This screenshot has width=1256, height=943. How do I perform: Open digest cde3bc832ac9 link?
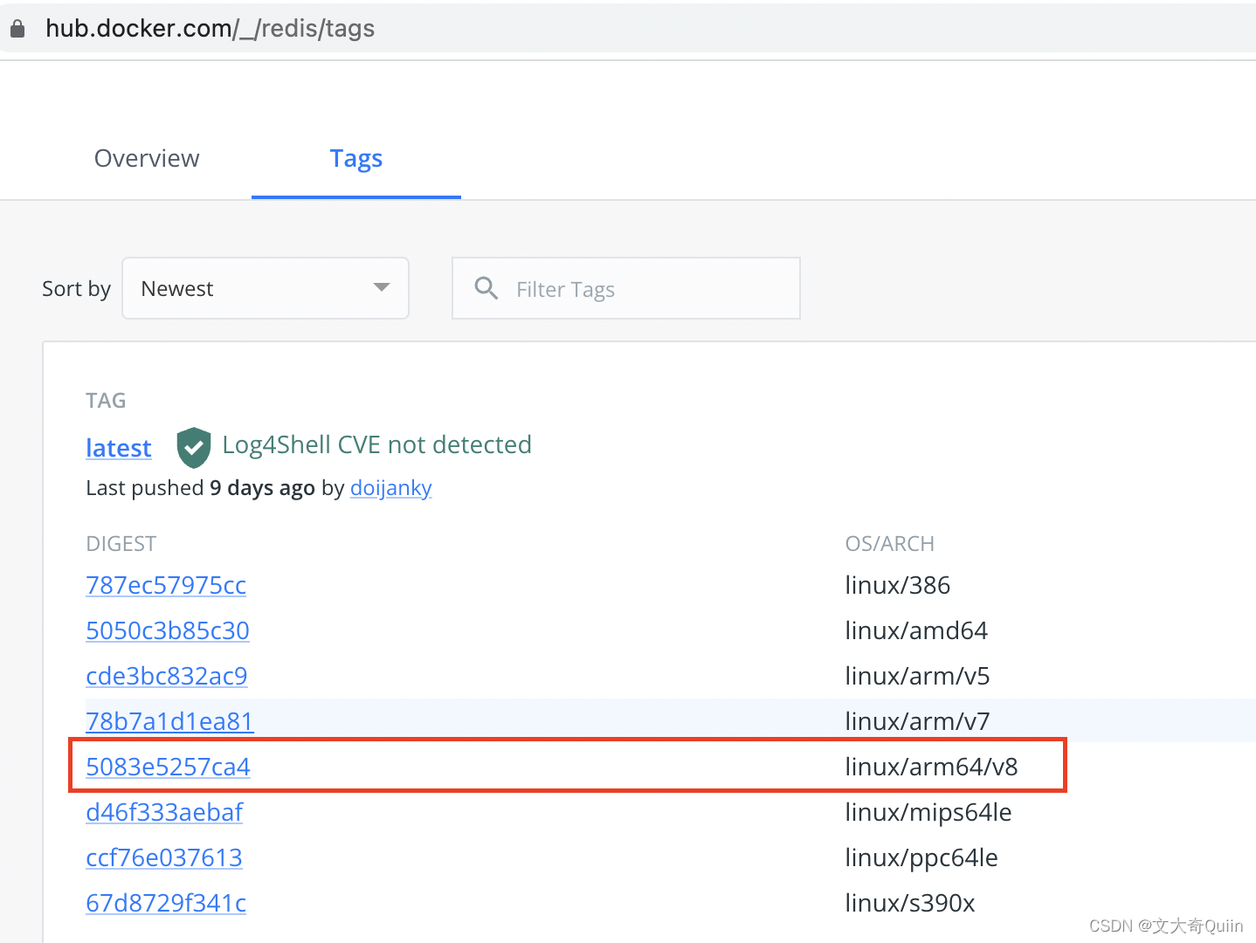click(167, 676)
